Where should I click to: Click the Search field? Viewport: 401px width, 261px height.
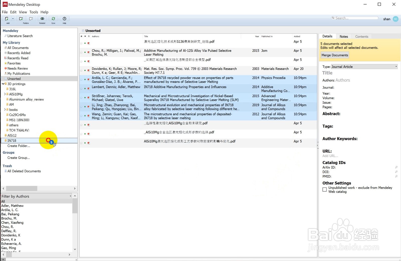(x=355, y=18)
